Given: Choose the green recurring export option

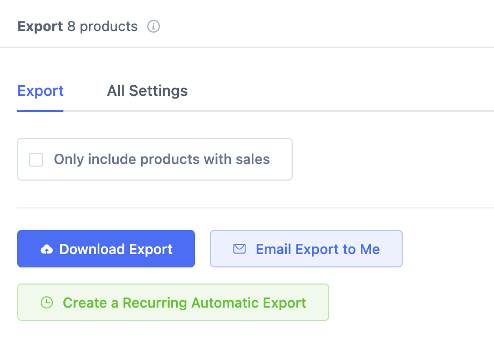Looking at the screenshot, I should click(x=173, y=303).
